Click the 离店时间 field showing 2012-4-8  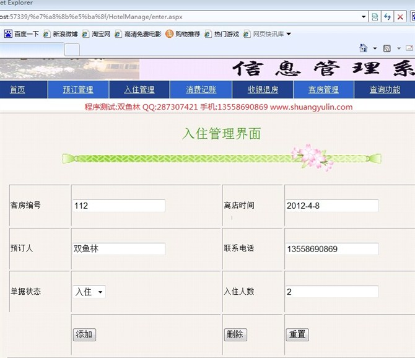click(332, 206)
